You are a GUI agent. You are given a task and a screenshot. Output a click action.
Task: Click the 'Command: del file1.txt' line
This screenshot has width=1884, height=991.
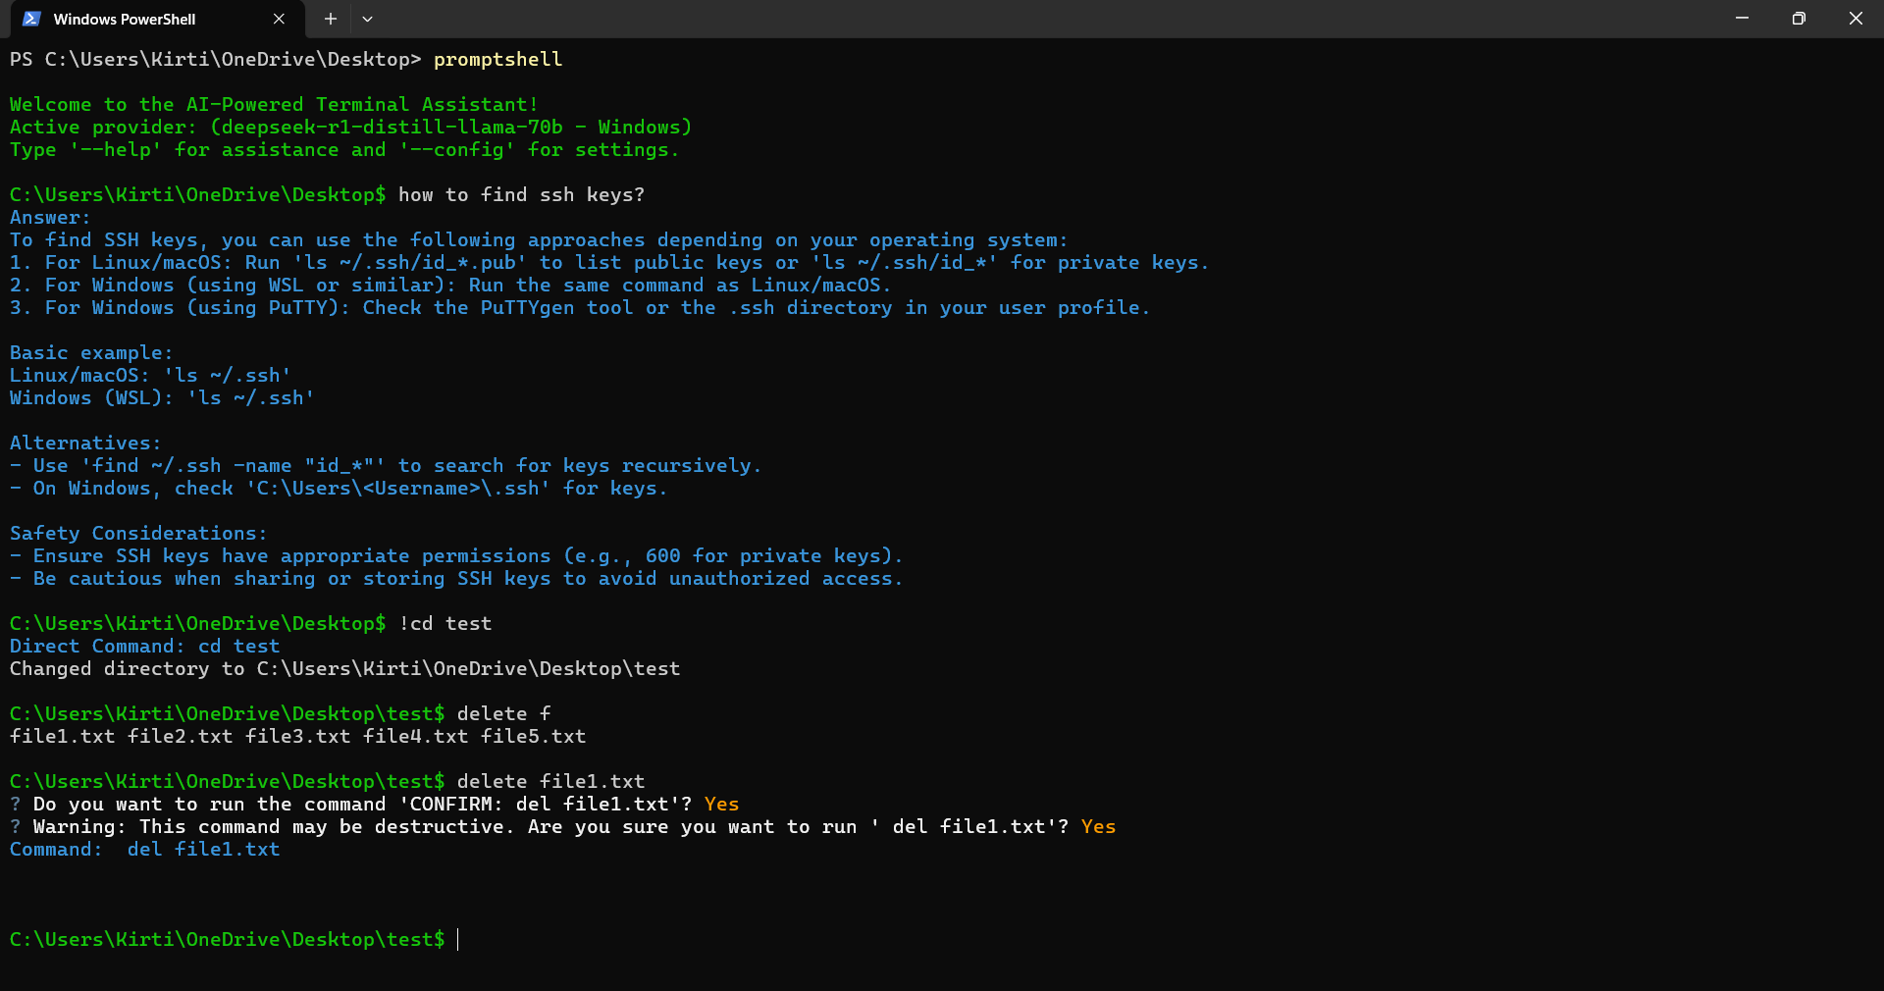(144, 850)
